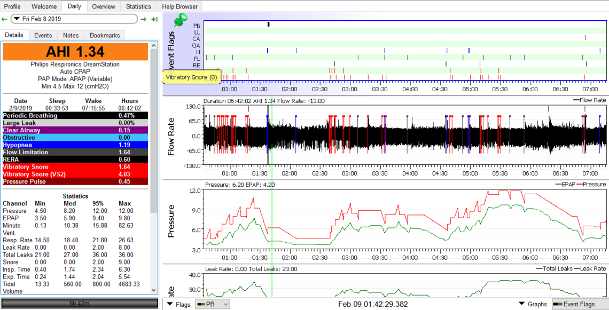
Task: Click the Hypopnea blue row
Action: [75, 145]
